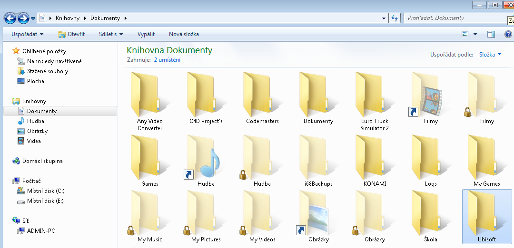
Task: Click Knihovny in the address breadcrumb
Action: [x=68, y=19]
